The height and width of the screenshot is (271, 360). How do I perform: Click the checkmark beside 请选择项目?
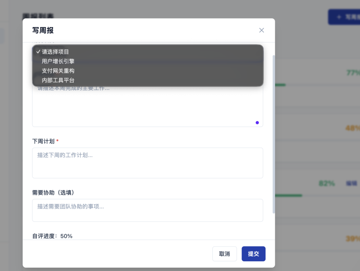pyautogui.click(x=38, y=51)
